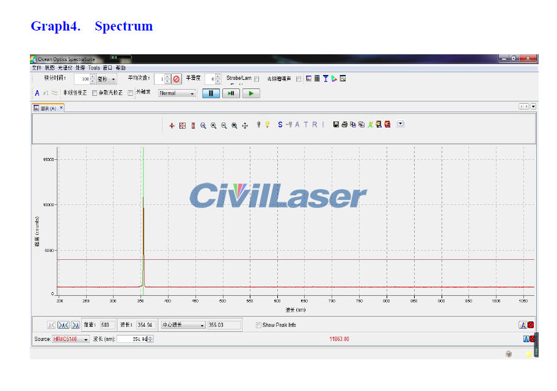This screenshot has width=557, height=391.
Task: Click the print graph icon
Action: point(344,124)
